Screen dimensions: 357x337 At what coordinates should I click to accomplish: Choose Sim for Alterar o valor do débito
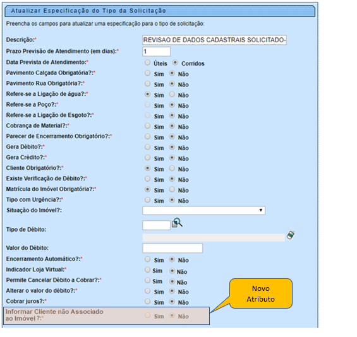tap(147, 291)
